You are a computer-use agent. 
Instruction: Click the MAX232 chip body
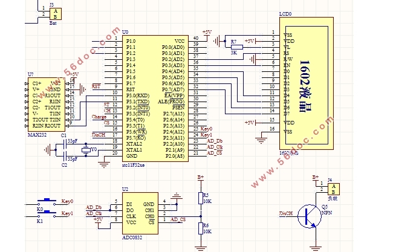47,105
